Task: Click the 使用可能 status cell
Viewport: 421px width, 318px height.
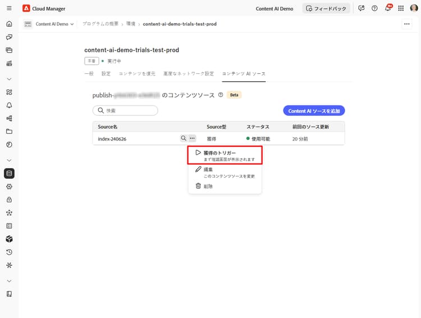Action: point(258,139)
